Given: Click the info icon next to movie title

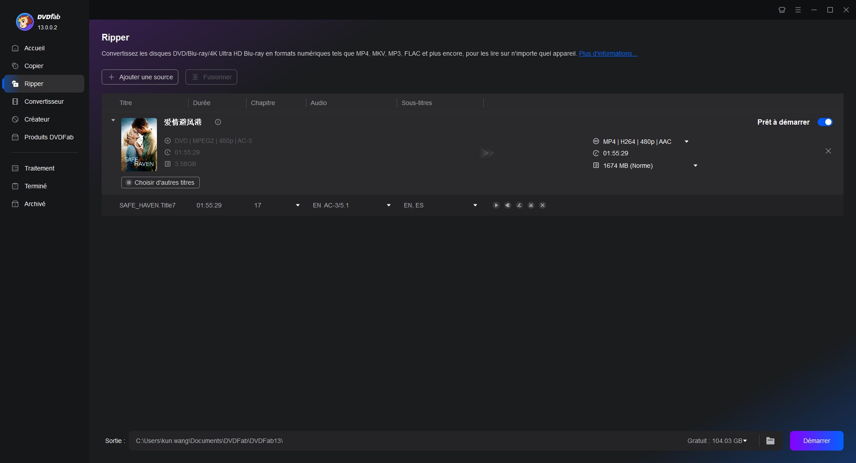Looking at the screenshot, I should (x=218, y=122).
